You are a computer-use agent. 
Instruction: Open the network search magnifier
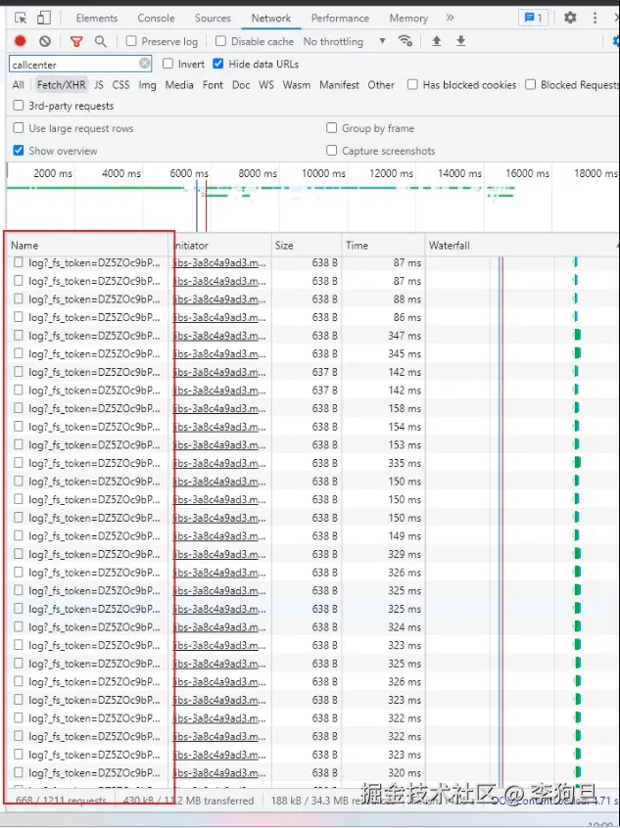click(101, 41)
